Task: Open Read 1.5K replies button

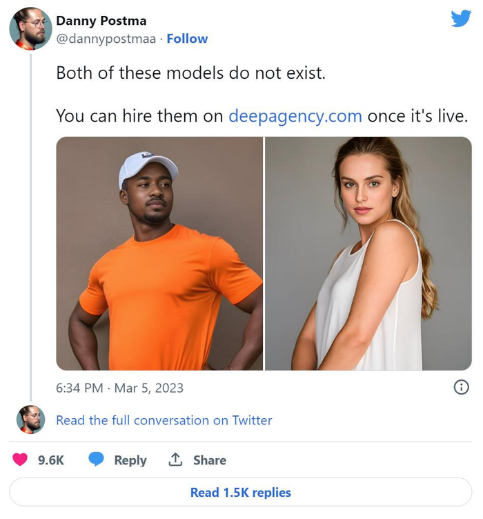Action: click(240, 493)
